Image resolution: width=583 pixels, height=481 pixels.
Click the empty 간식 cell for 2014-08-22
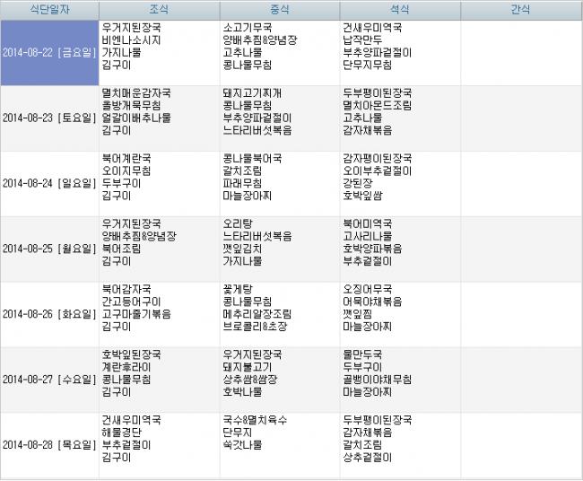520,53
